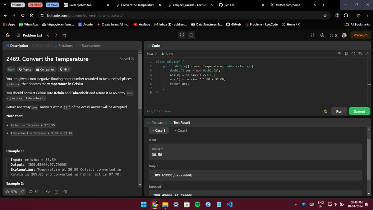The height and width of the screenshot is (210, 373).
Task: Click the debugger icon next to Run
Action: pos(325,111)
